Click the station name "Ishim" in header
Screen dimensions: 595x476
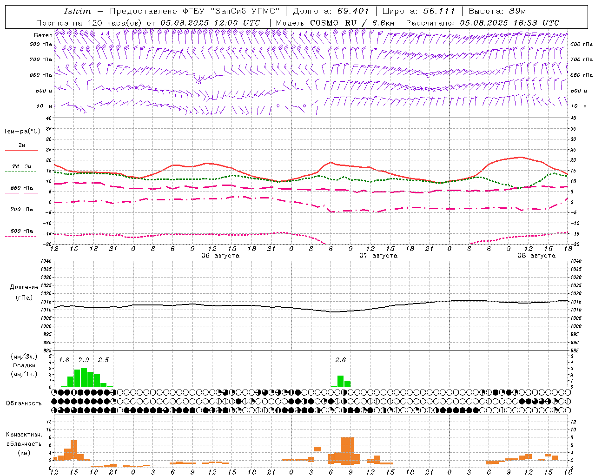[x=78, y=11]
